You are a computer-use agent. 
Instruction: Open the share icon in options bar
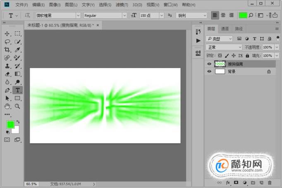[275, 15]
